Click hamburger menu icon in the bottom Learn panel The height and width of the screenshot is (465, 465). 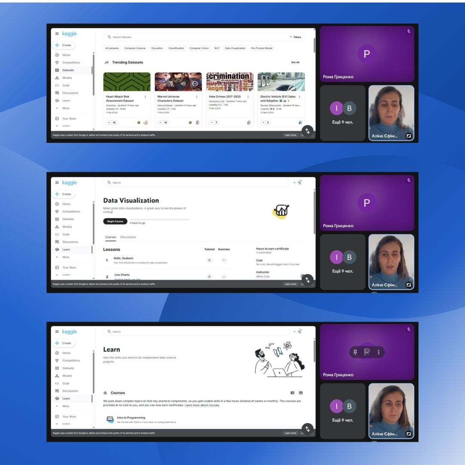coord(57,332)
